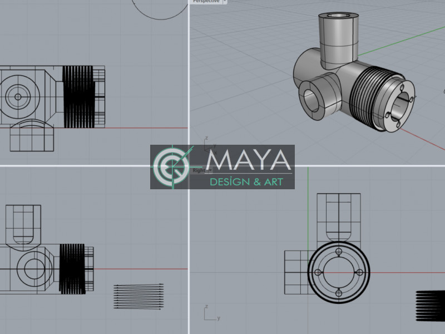
Task: Open the Right viewport dropdown arrow
Action: point(210,170)
